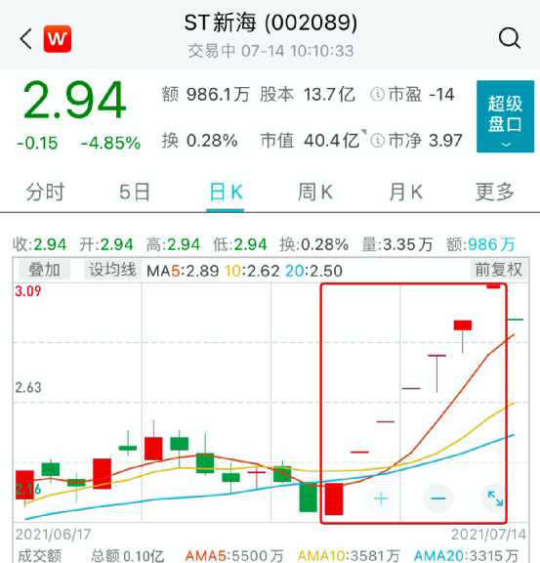
Task: Tap the 量:3.35万 volume readout
Action: pos(397,245)
